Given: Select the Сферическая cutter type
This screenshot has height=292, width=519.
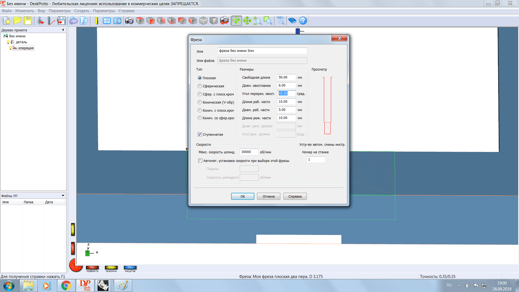Looking at the screenshot, I should (200, 86).
